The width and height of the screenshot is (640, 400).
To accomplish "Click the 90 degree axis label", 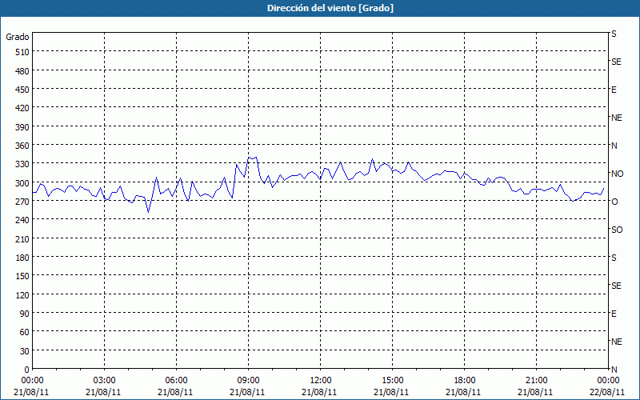I will coord(22,313).
